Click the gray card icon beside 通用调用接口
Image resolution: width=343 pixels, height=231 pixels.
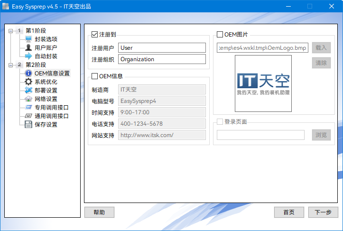click(x=28, y=116)
